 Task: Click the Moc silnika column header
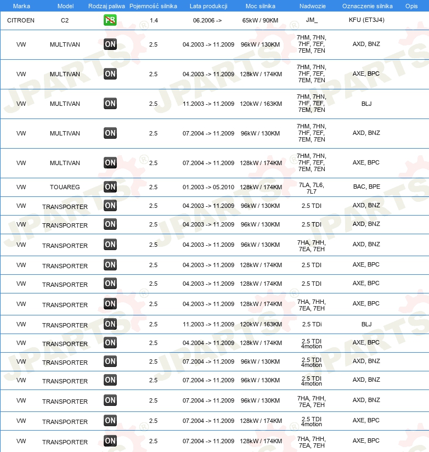261,6
